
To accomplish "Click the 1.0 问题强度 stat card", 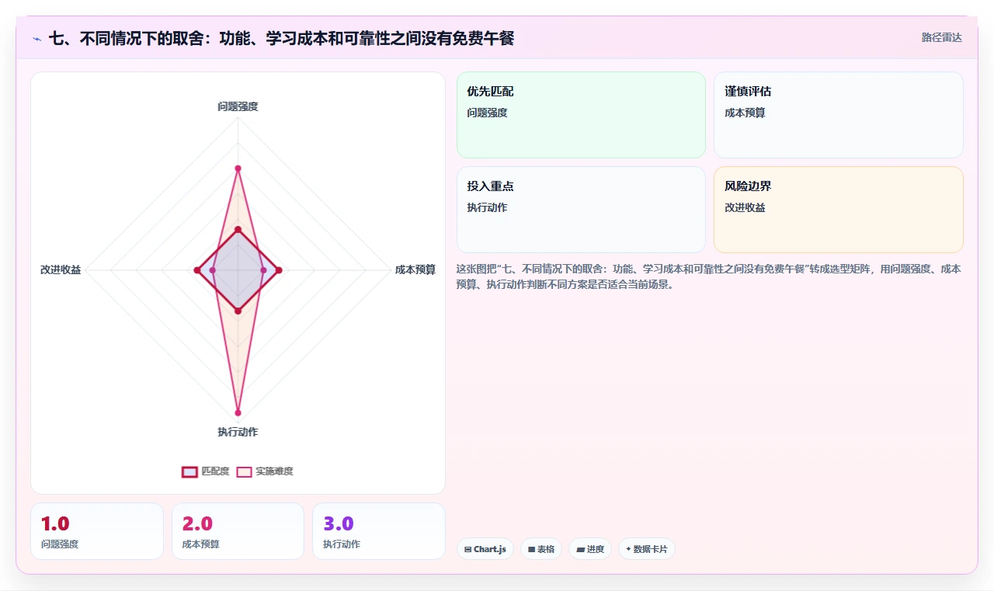I will pyautogui.click(x=97, y=531).
